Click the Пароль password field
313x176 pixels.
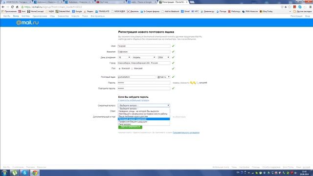click(144, 83)
